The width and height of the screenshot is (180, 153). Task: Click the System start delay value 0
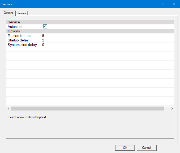click(43, 45)
